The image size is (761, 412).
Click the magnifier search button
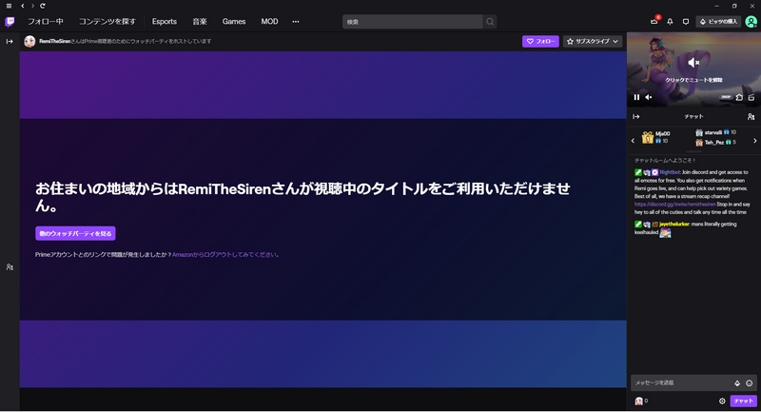pyautogui.click(x=490, y=22)
